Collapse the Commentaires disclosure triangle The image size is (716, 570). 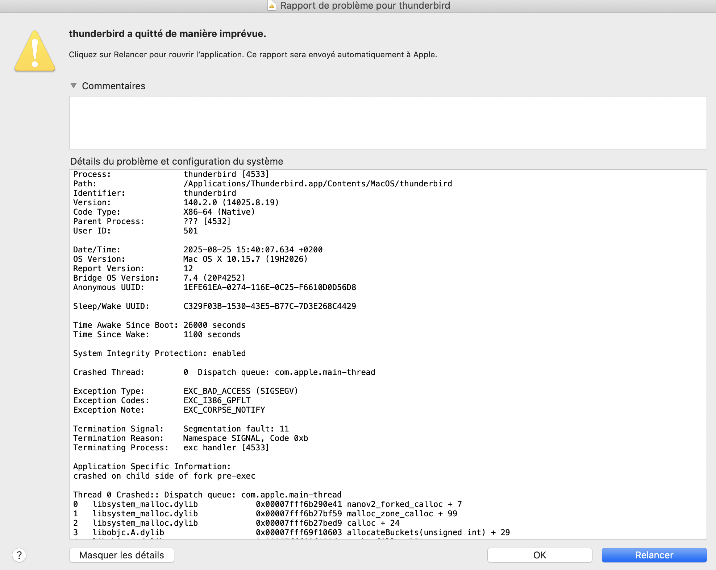(74, 86)
